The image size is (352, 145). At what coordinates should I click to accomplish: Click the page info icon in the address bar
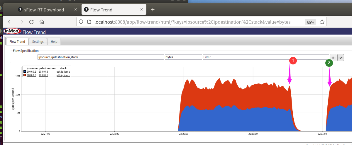89,22
